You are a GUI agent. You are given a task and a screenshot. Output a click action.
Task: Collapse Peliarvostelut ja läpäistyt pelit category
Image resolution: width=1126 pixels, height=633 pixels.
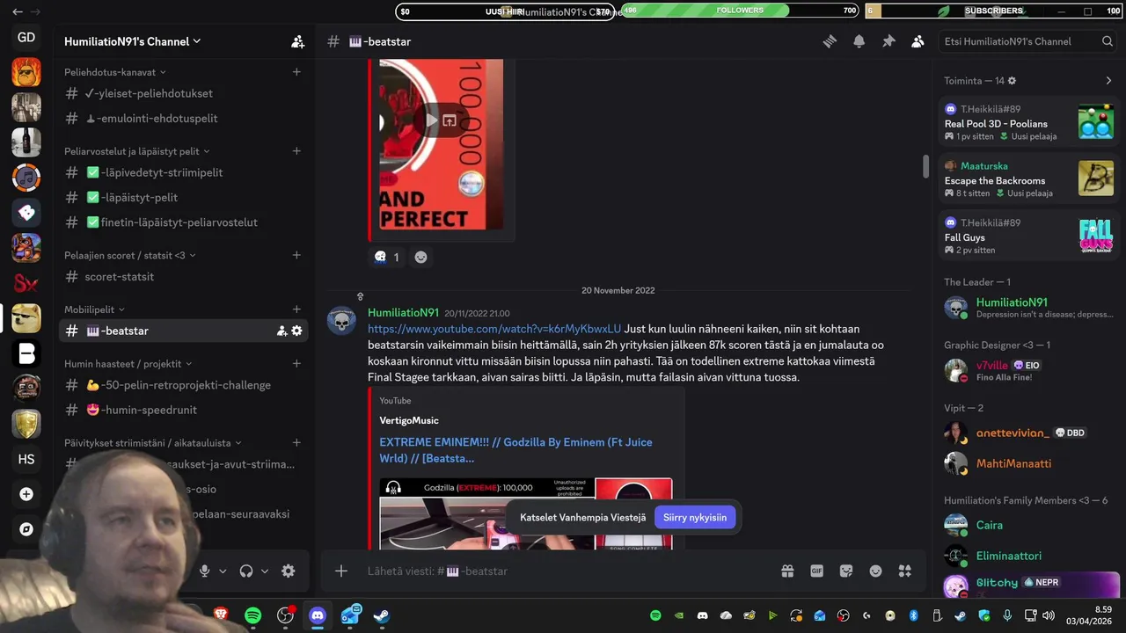click(x=137, y=151)
